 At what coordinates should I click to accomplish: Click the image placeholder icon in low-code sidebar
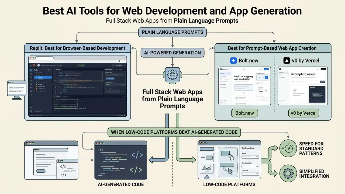(206, 168)
